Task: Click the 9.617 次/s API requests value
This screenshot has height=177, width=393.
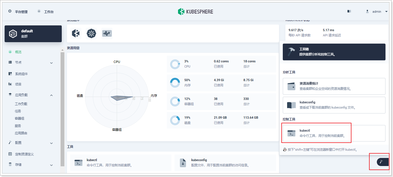Action: [x=296, y=30]
